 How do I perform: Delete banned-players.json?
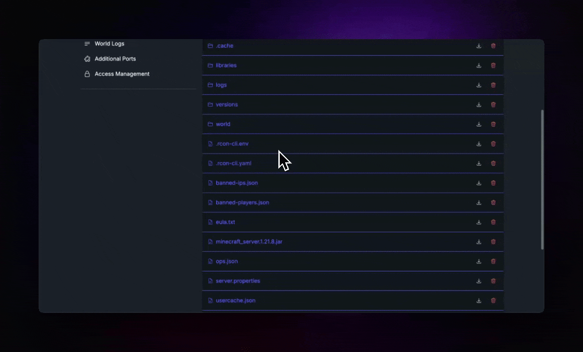(493, 202)
